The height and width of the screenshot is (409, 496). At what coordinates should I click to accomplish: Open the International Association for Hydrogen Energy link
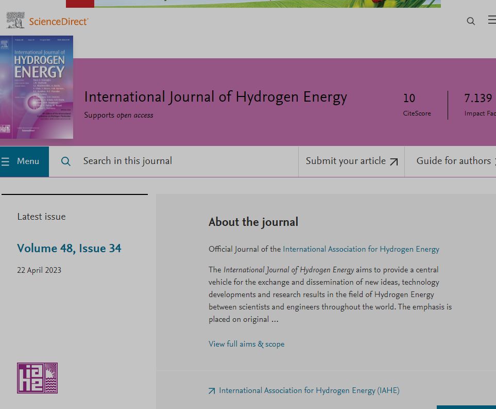point(361,249)
